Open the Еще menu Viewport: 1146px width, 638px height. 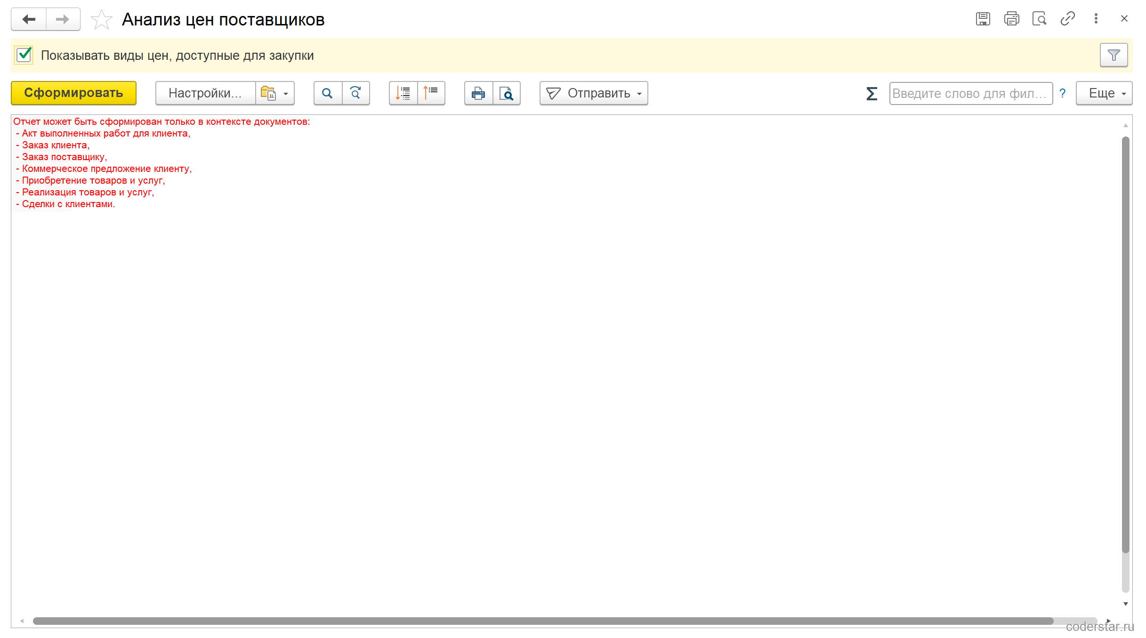[x=1104, y=93]
